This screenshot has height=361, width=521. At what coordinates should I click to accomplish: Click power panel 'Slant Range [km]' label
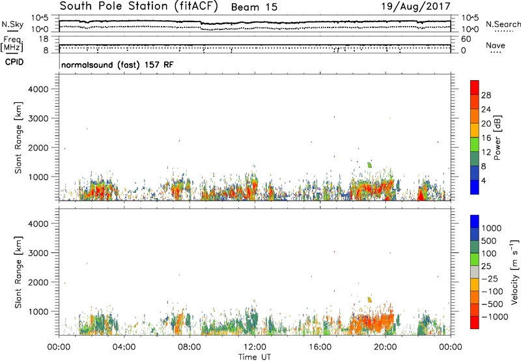[x=18, y=137]
